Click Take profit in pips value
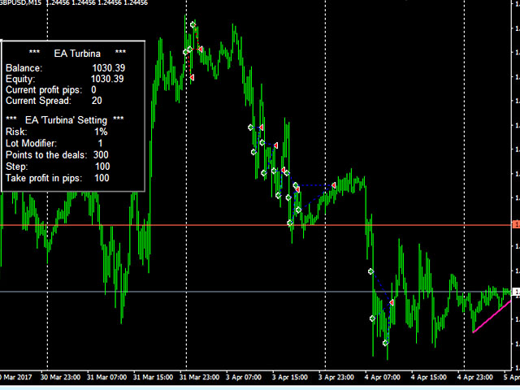 102,177
